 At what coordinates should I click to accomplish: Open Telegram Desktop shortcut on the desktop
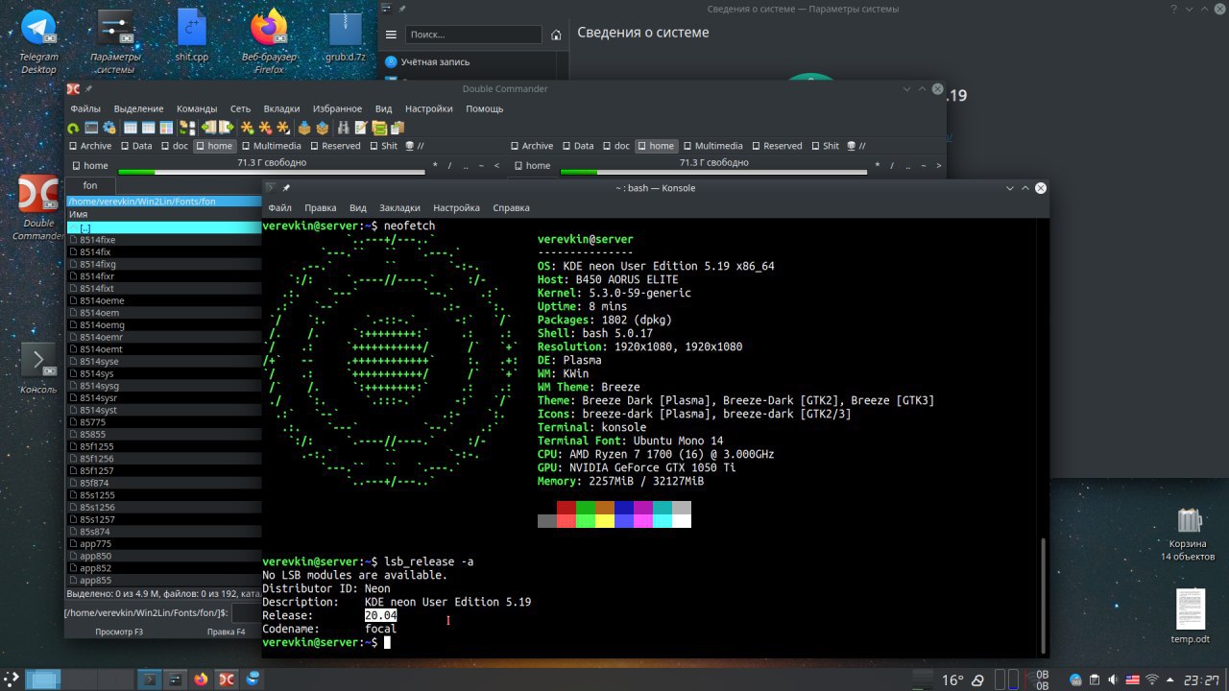coord(38,42)
